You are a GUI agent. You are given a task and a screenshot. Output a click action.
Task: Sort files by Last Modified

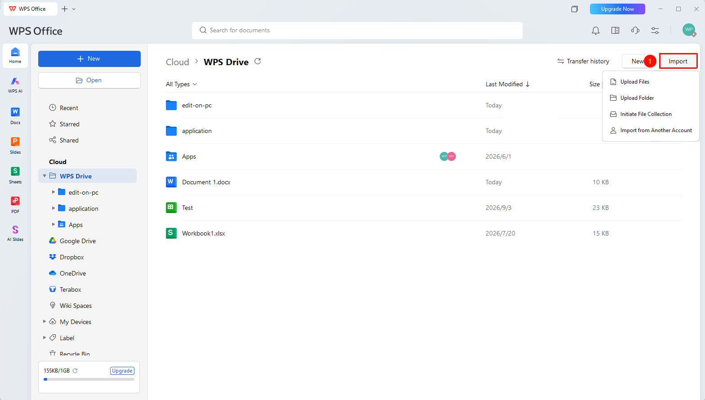508,84
